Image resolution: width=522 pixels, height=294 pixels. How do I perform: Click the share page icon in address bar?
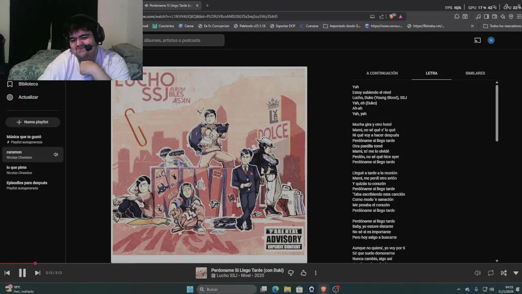coord(382,16)
